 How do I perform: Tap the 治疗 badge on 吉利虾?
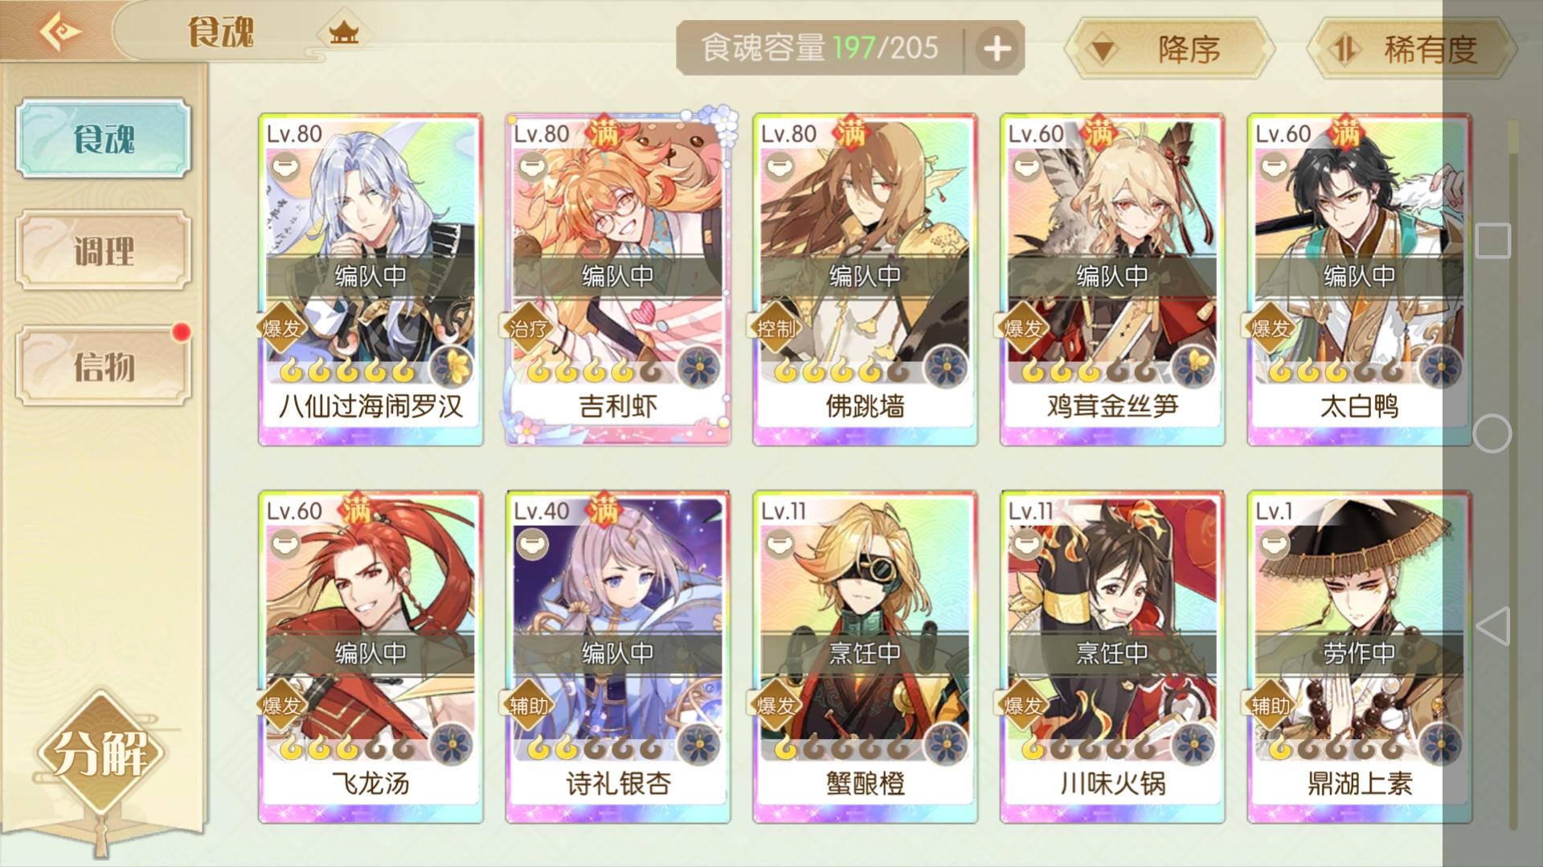click(527, 328)
